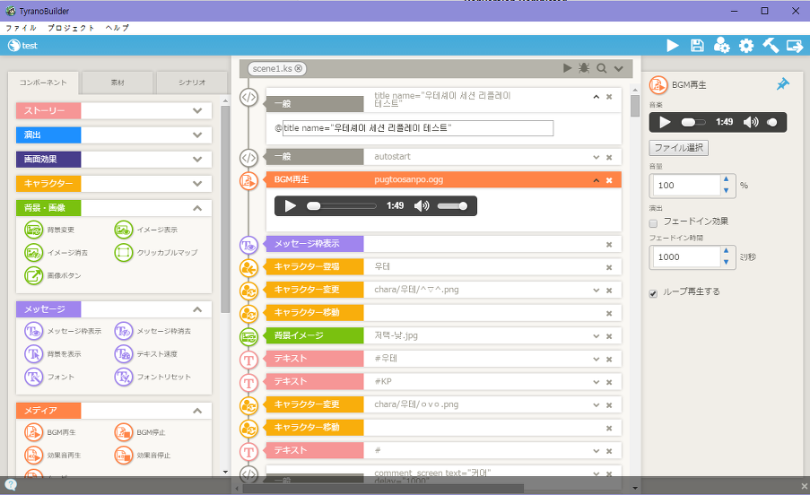Select the 効果音停止 component
810x495 pixels.
[143, 456]
